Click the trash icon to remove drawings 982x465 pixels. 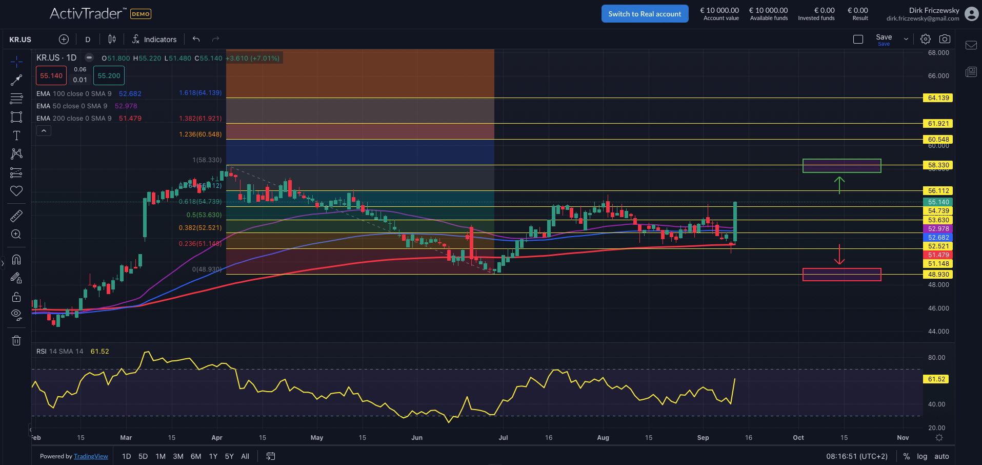pyautogui.click(x=16, y=340)
